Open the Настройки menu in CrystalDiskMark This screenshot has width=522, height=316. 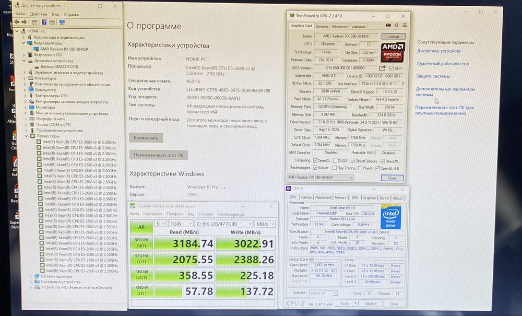point(153,214)
